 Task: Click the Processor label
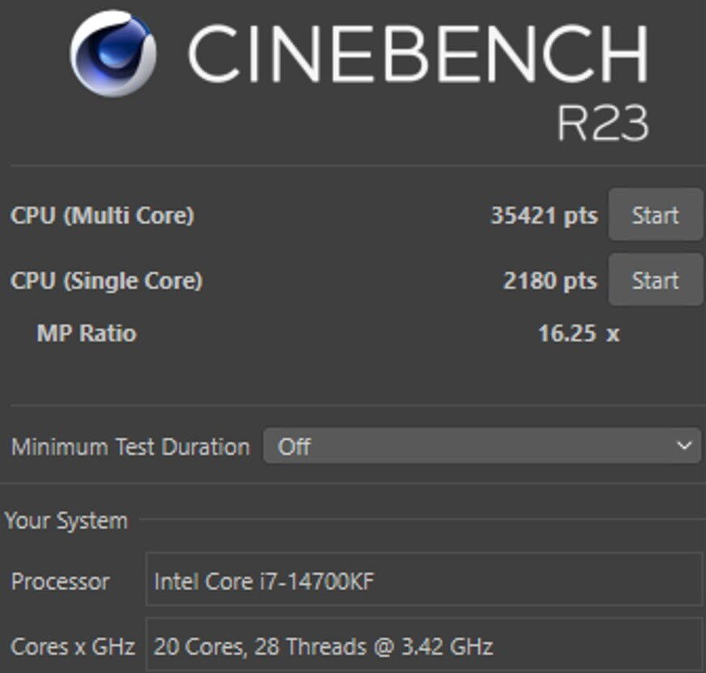60,581
